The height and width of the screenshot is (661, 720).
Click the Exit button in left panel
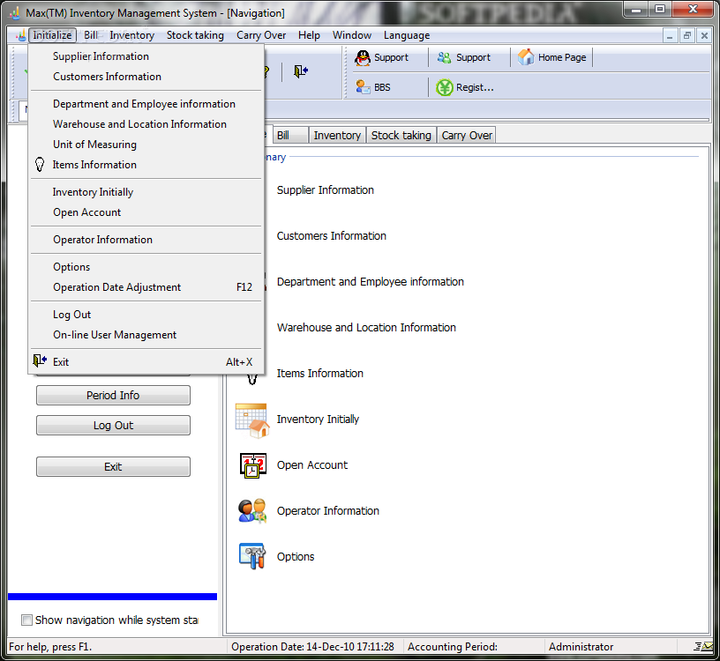(x=113, y=466)
